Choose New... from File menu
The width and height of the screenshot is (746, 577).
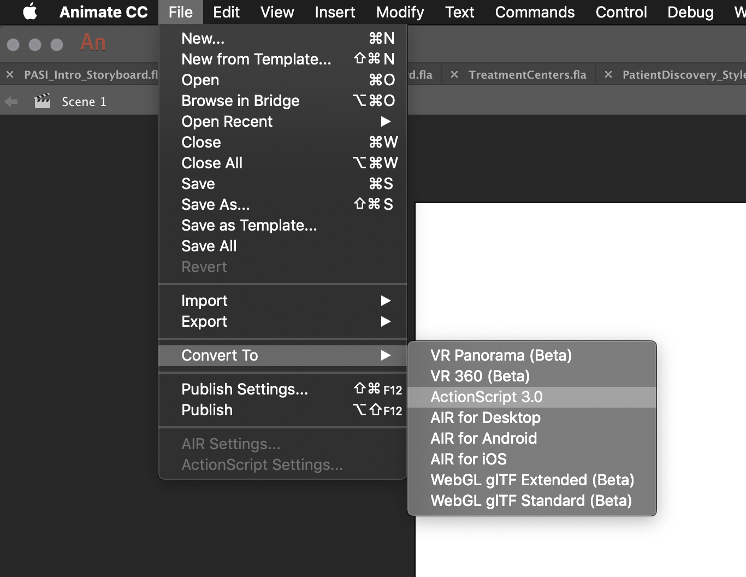283,38
